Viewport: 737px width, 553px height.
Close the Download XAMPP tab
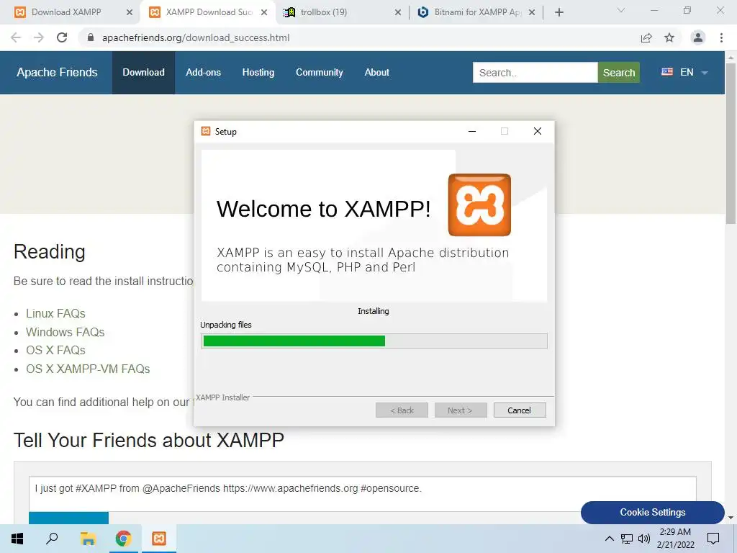[x=130, y=12]
